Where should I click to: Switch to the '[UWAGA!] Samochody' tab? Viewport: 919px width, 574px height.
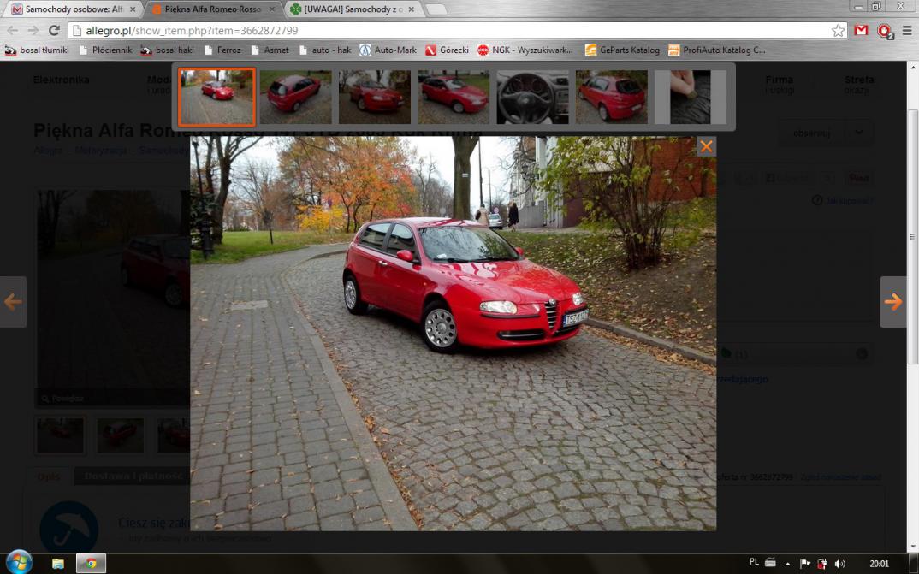pyautogui.click(x=351, y=9)
